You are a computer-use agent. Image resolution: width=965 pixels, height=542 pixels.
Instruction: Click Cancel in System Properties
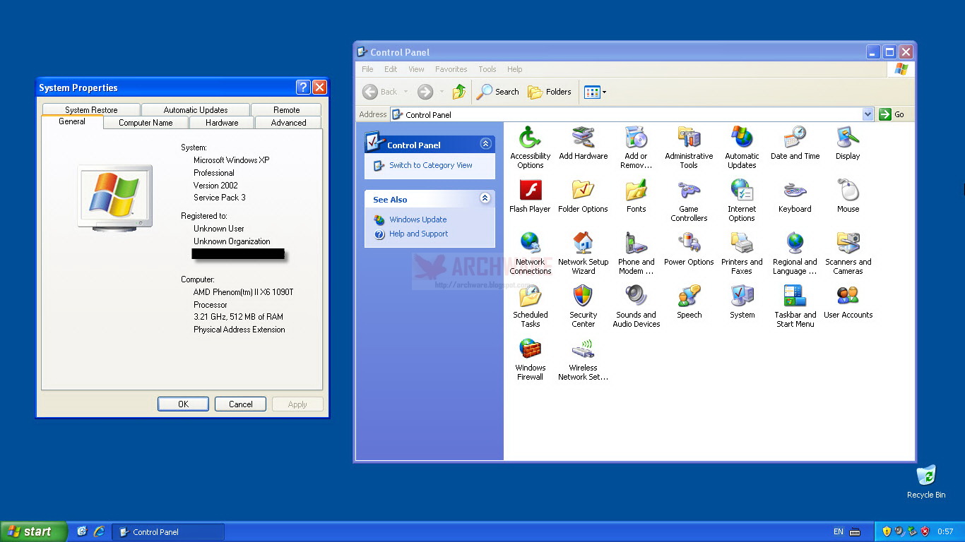(240, 404)
